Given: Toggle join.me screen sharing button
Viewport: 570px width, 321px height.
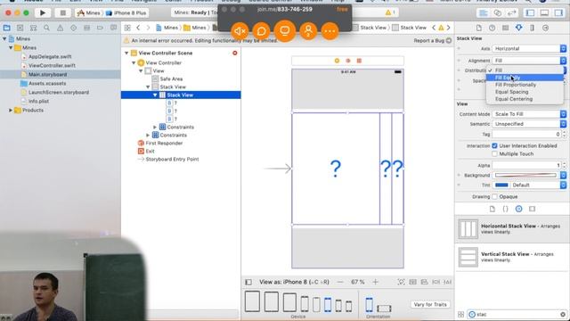Looking at the screenshot, I should [x=285, y=31].
